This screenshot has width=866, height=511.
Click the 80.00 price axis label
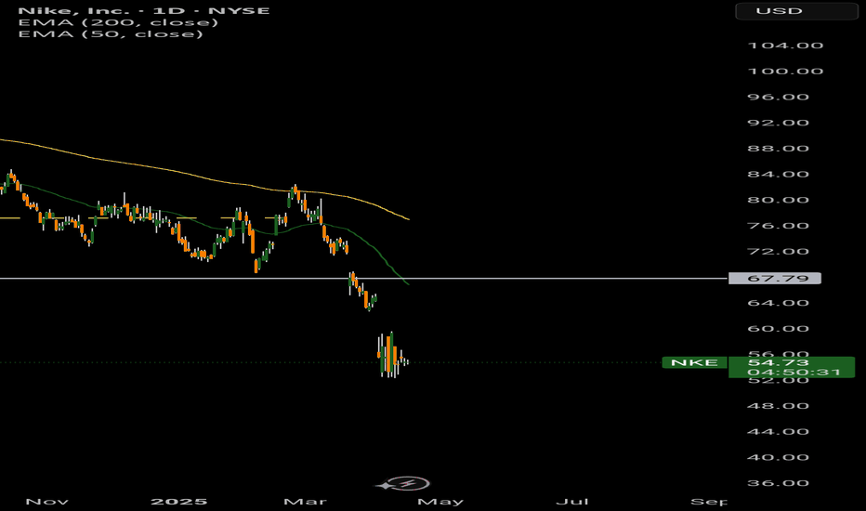click(778, 200)
